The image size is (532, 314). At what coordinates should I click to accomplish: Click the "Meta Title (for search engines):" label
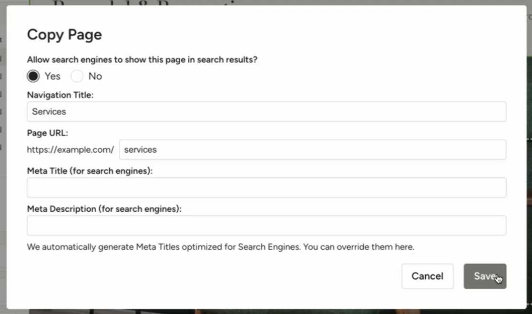point(90,171)
